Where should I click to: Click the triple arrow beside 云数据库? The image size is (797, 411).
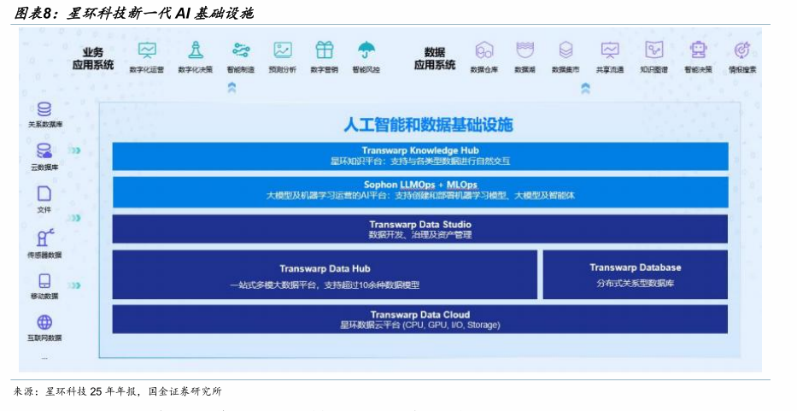(x=74, y=150)
